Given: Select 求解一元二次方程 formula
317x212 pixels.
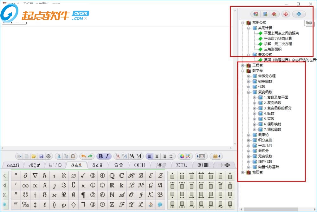Looking at the screenshot, I should pyautogui.click(x=278, y=44).
